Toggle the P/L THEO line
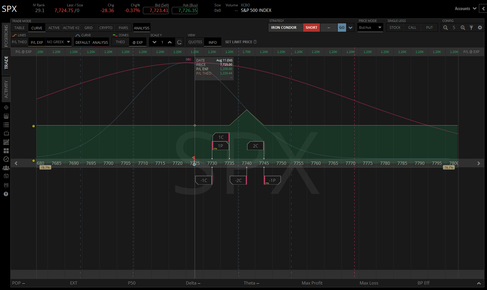The height and width of the screenshot is (290, 487). tap(19, 42)
